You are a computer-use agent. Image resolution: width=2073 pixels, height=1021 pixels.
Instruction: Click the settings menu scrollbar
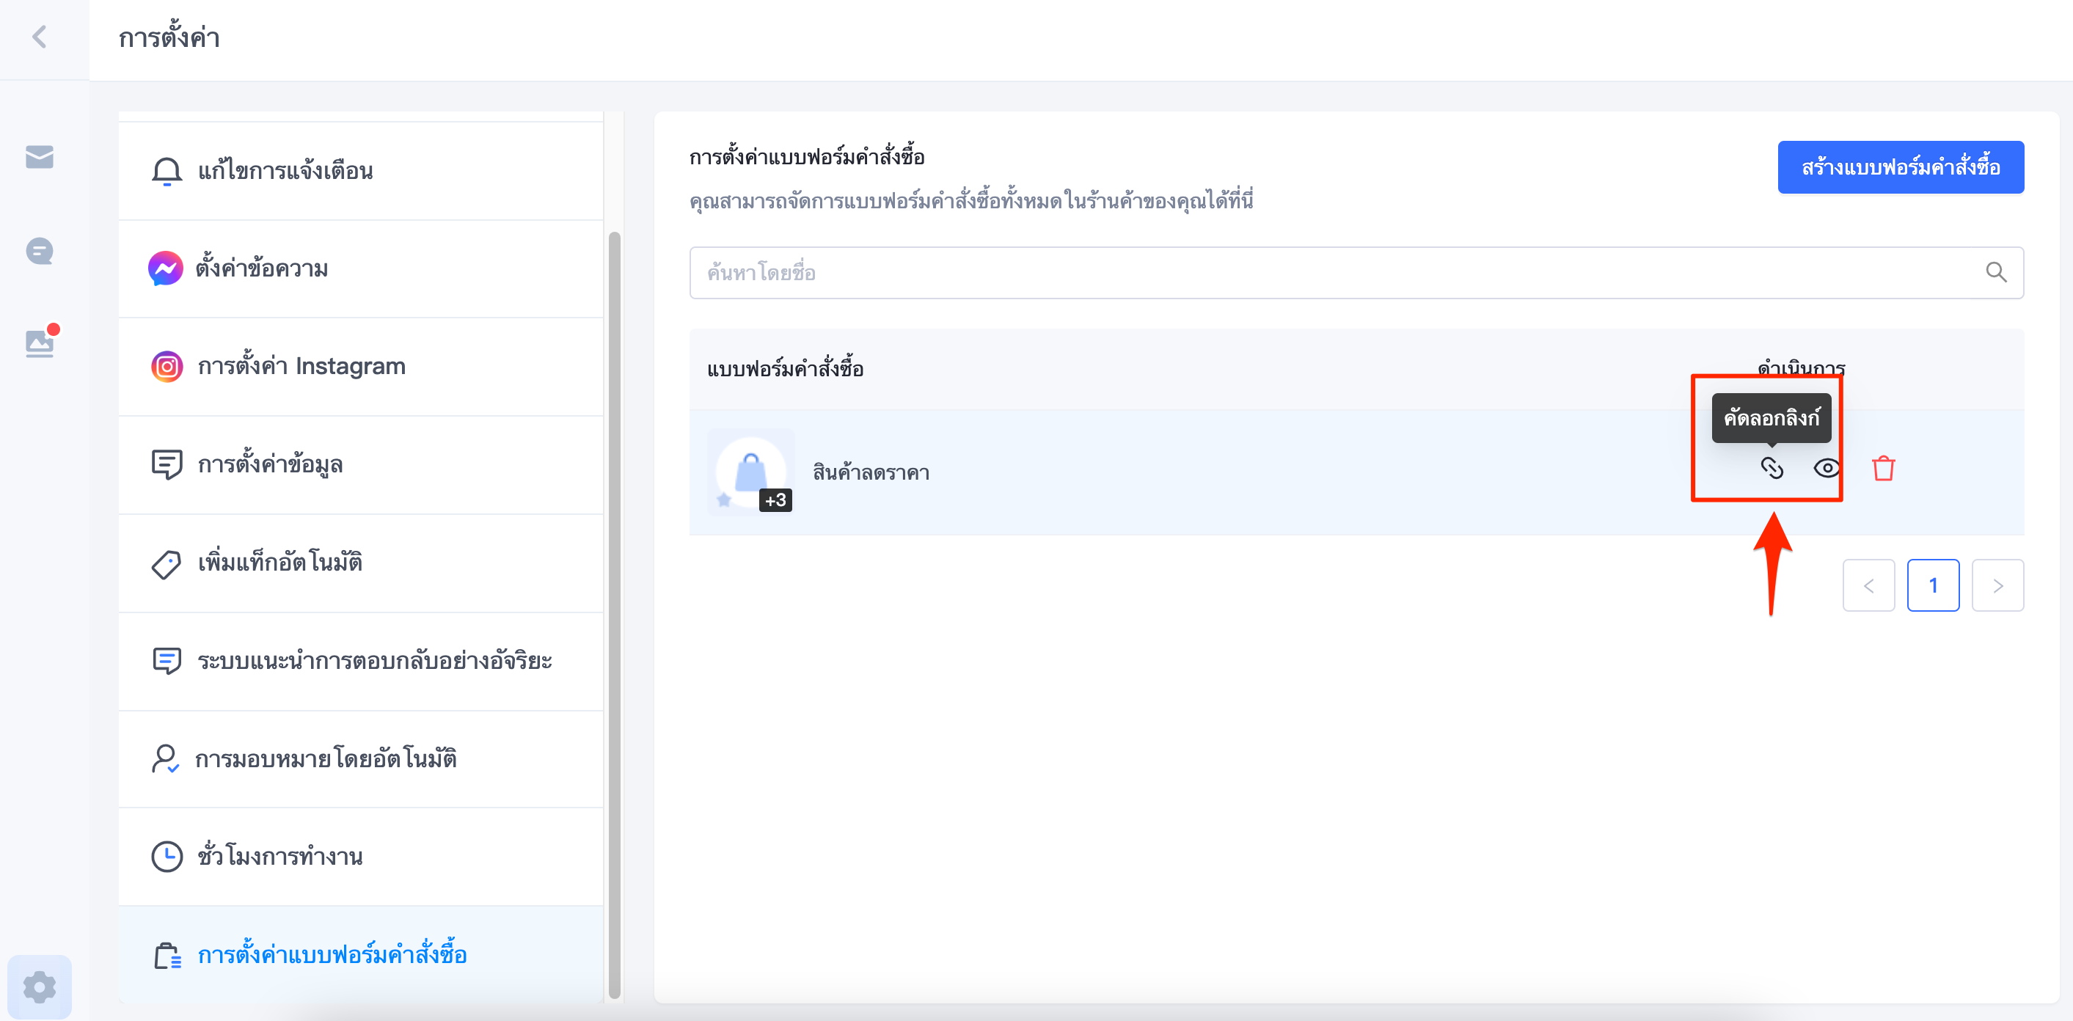(x=614, y=615)
